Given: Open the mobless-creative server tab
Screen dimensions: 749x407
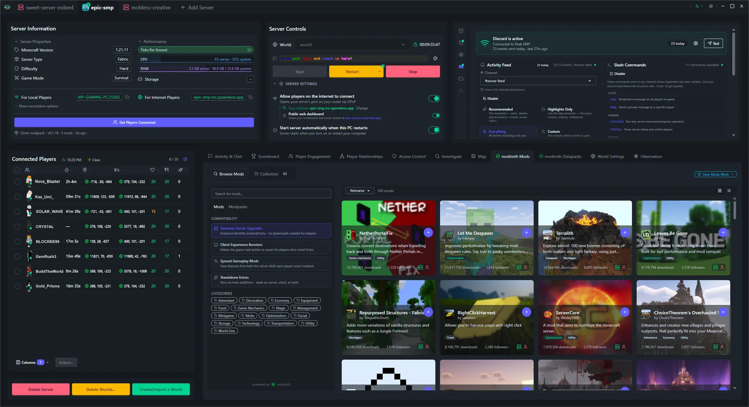Looking at the screenshot, I should coord(147,7).
